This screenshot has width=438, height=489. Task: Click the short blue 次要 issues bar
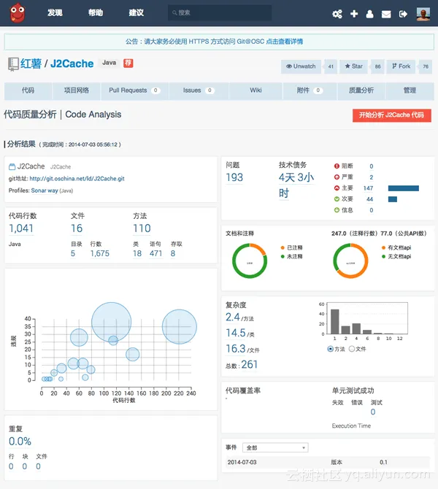393,199
